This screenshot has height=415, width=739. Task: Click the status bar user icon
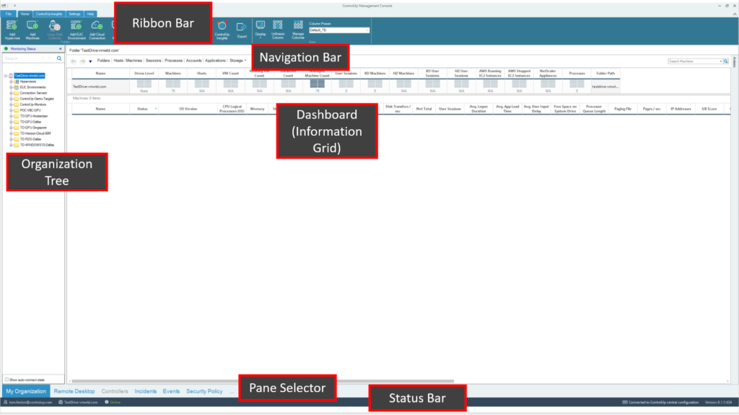click(6, 402)
